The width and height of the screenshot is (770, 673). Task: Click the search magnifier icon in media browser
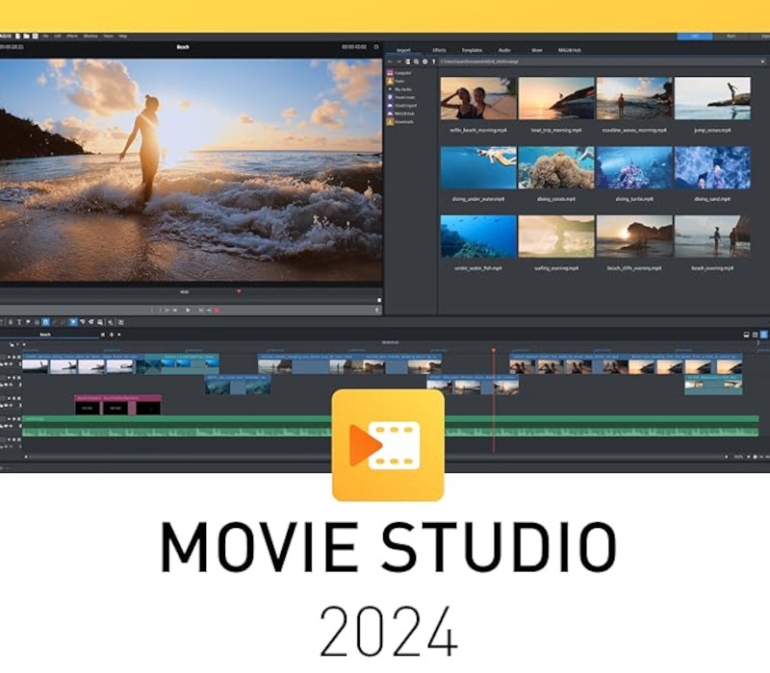click(416, 61)
